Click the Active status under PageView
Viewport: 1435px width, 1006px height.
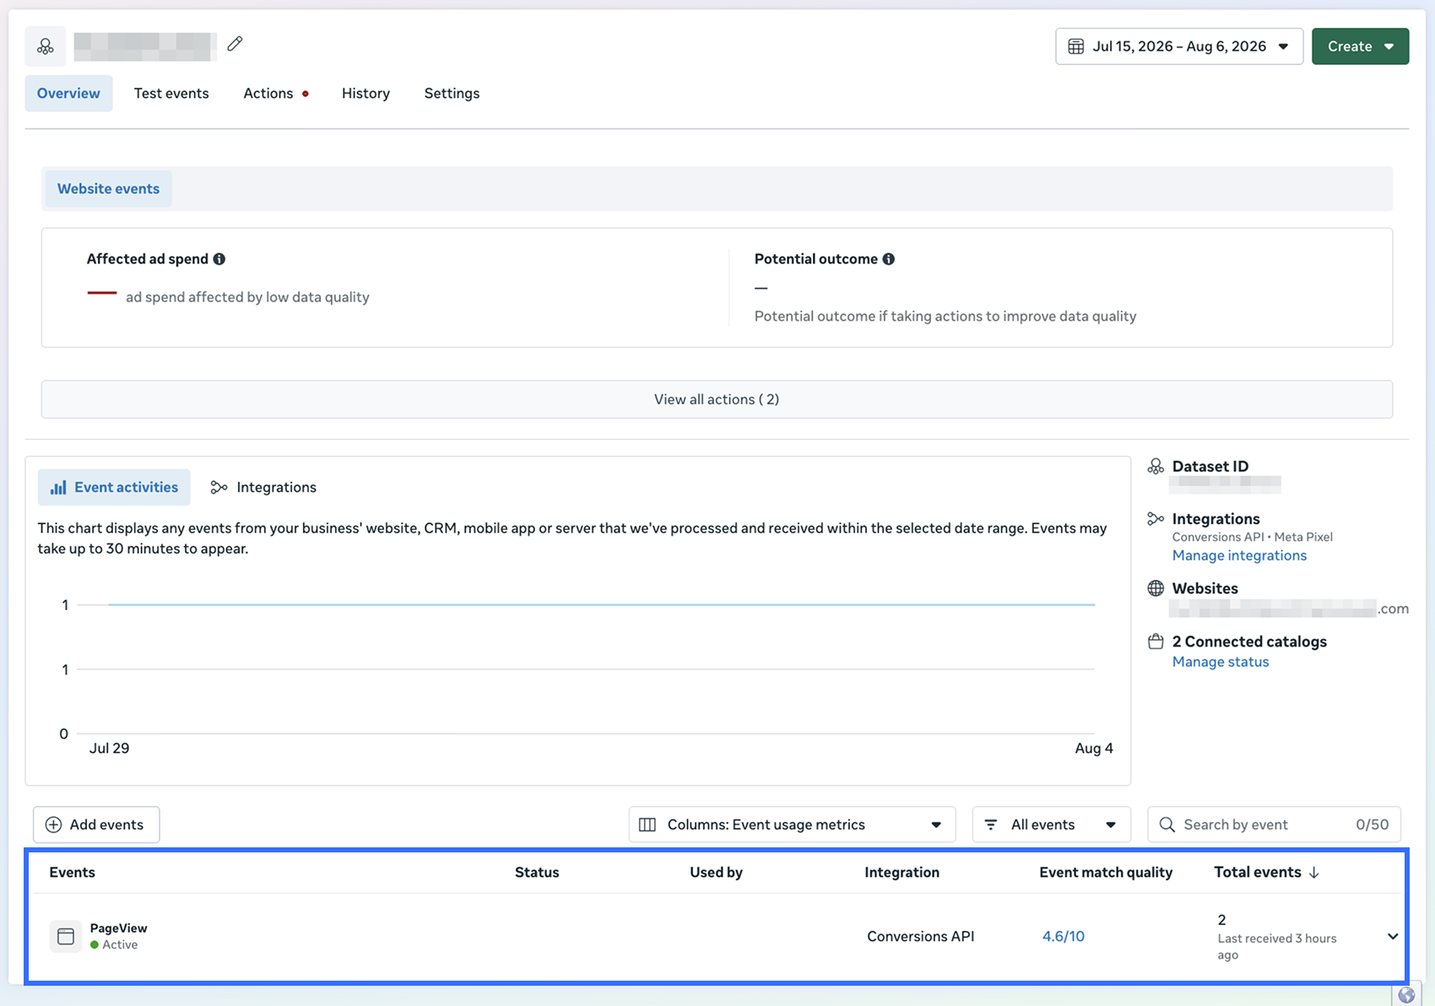tap(114, 944)
